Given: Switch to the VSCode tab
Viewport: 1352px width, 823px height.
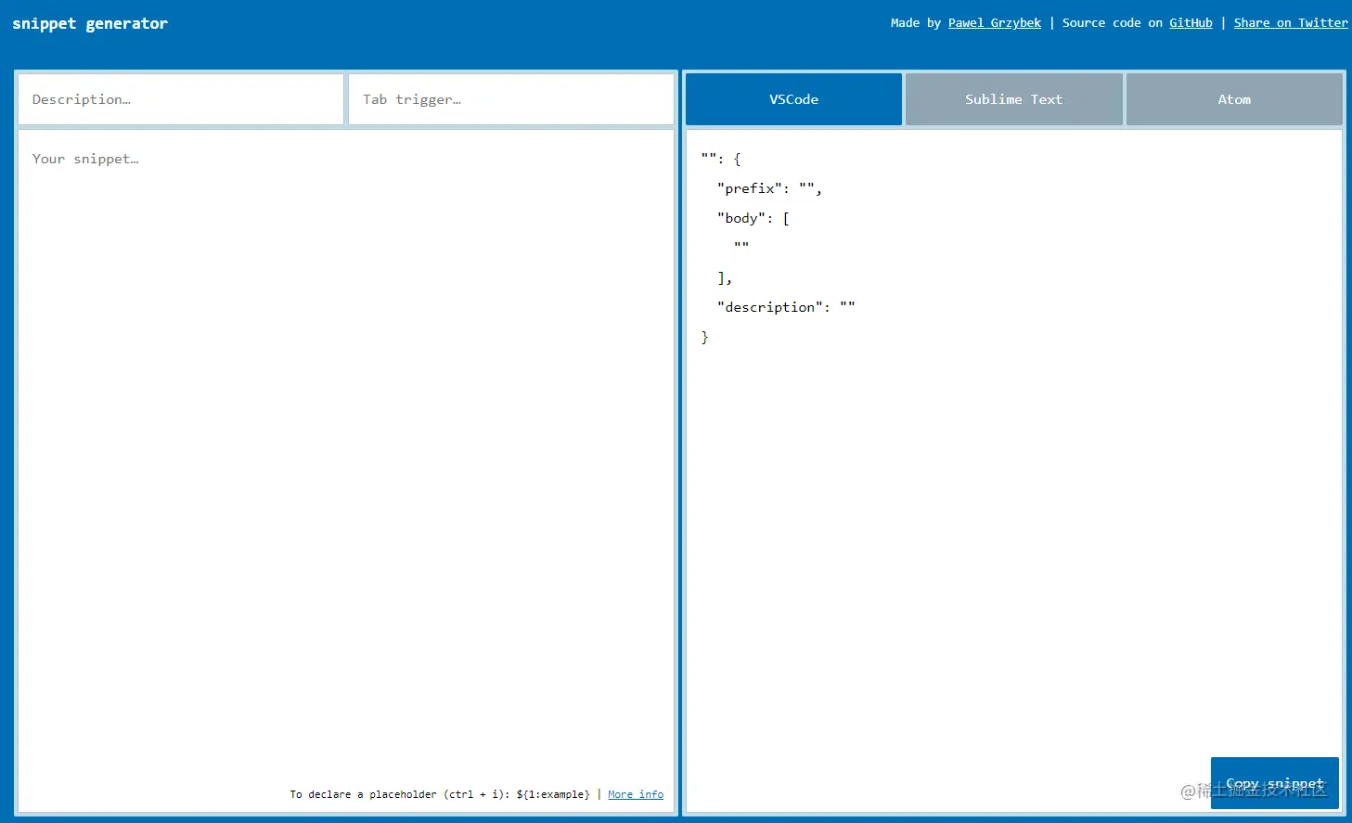Looking at the screenshot, I should (x=793, y=99).
